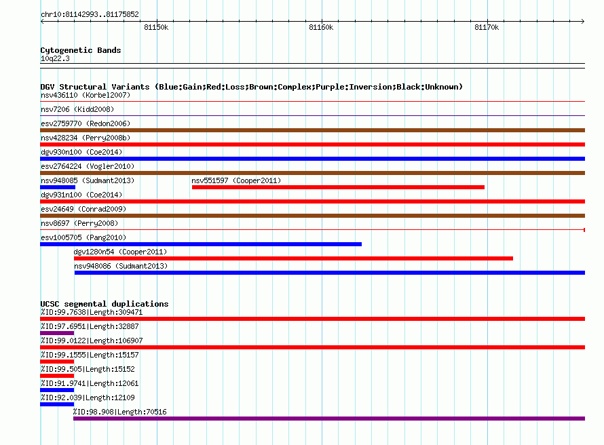Screen dimensions: 604x445
Task: Click the brown bar under esv2759770 (Redon2006)
Action: 312,130
